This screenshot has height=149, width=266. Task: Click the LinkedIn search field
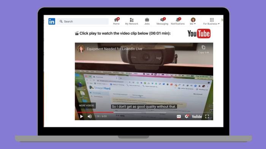(83, 21)
